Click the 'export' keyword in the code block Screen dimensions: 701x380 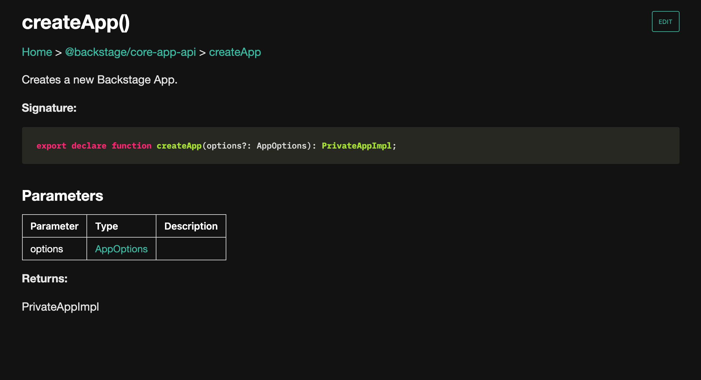pyautogui.click(x=52, y=146)
